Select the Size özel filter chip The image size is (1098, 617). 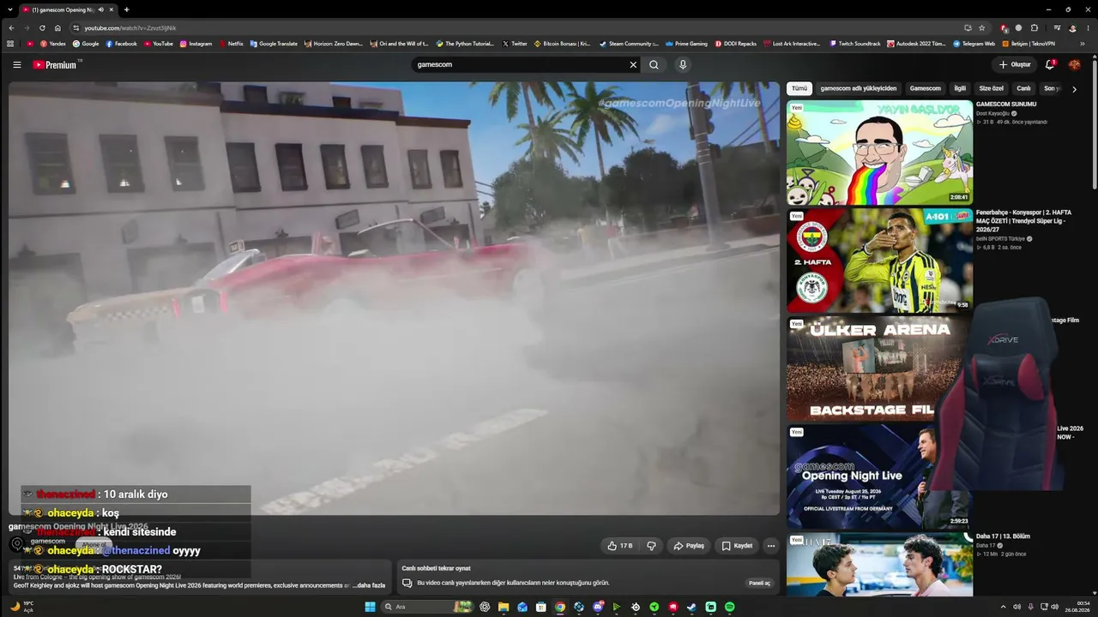point(992,88)
